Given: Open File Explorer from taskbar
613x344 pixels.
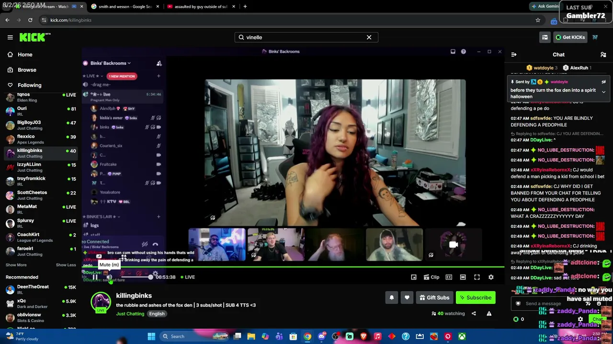Looking at the screenshot, I should 251,336.
